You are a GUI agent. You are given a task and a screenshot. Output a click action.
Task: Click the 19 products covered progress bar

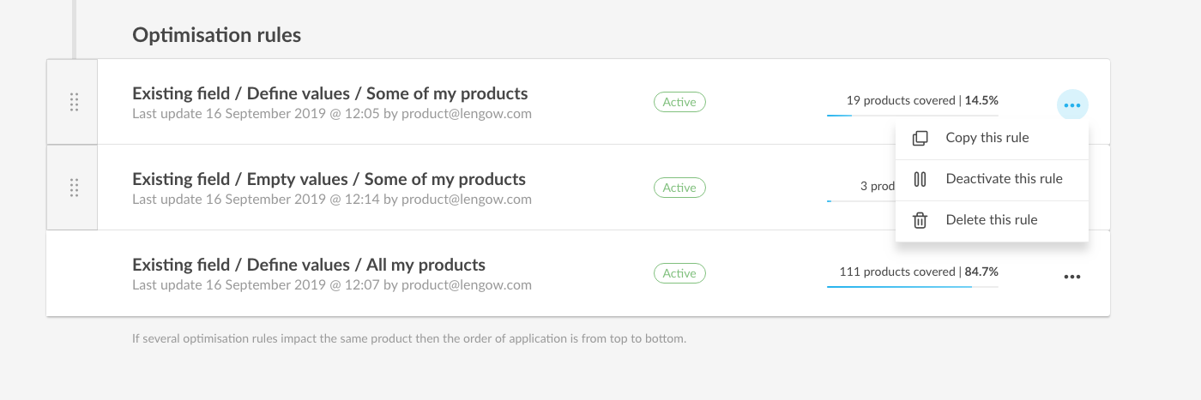pyautogui.click(x=913, y=115)
